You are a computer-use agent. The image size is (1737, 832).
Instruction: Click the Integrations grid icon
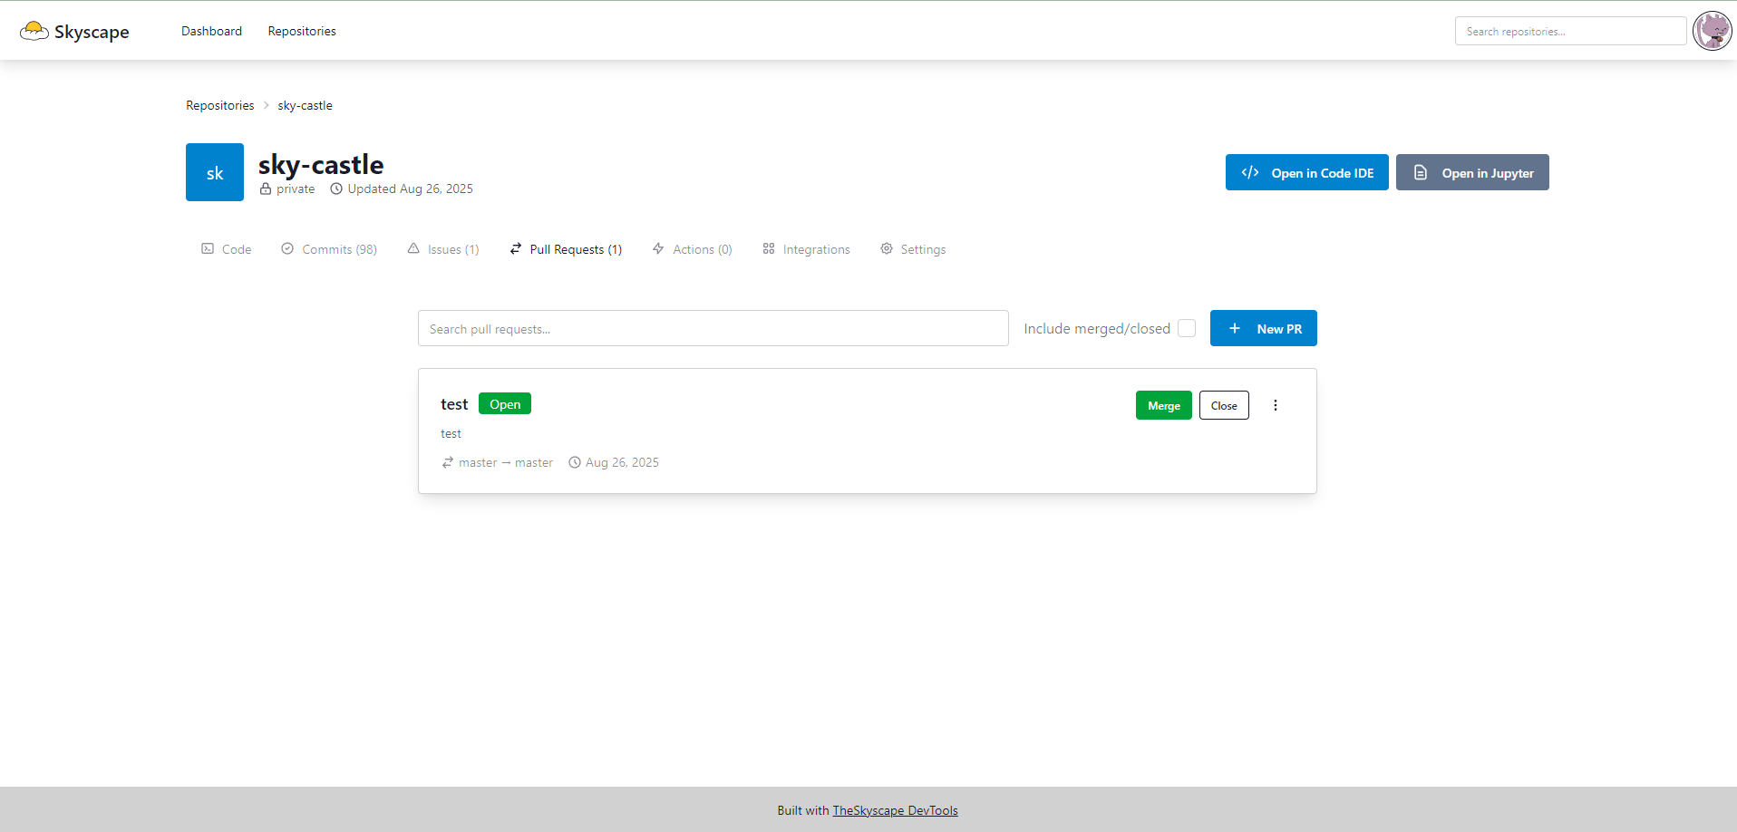click(769, 248)
